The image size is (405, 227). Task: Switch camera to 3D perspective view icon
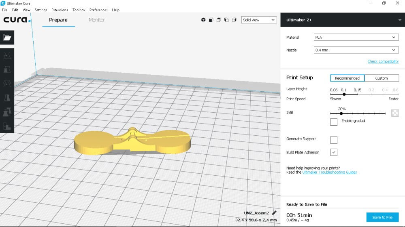click(203, 20)
